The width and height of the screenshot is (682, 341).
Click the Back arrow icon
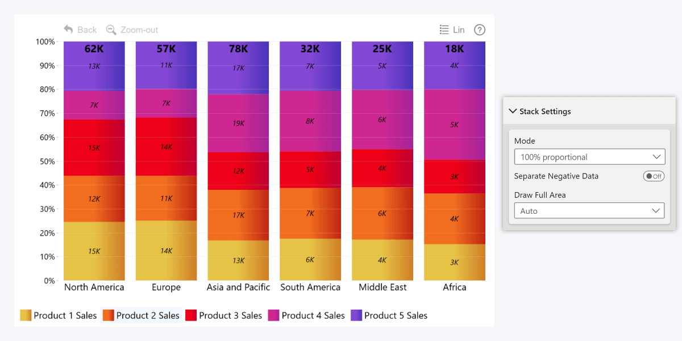pyautogui.click(x=69, y=30)
